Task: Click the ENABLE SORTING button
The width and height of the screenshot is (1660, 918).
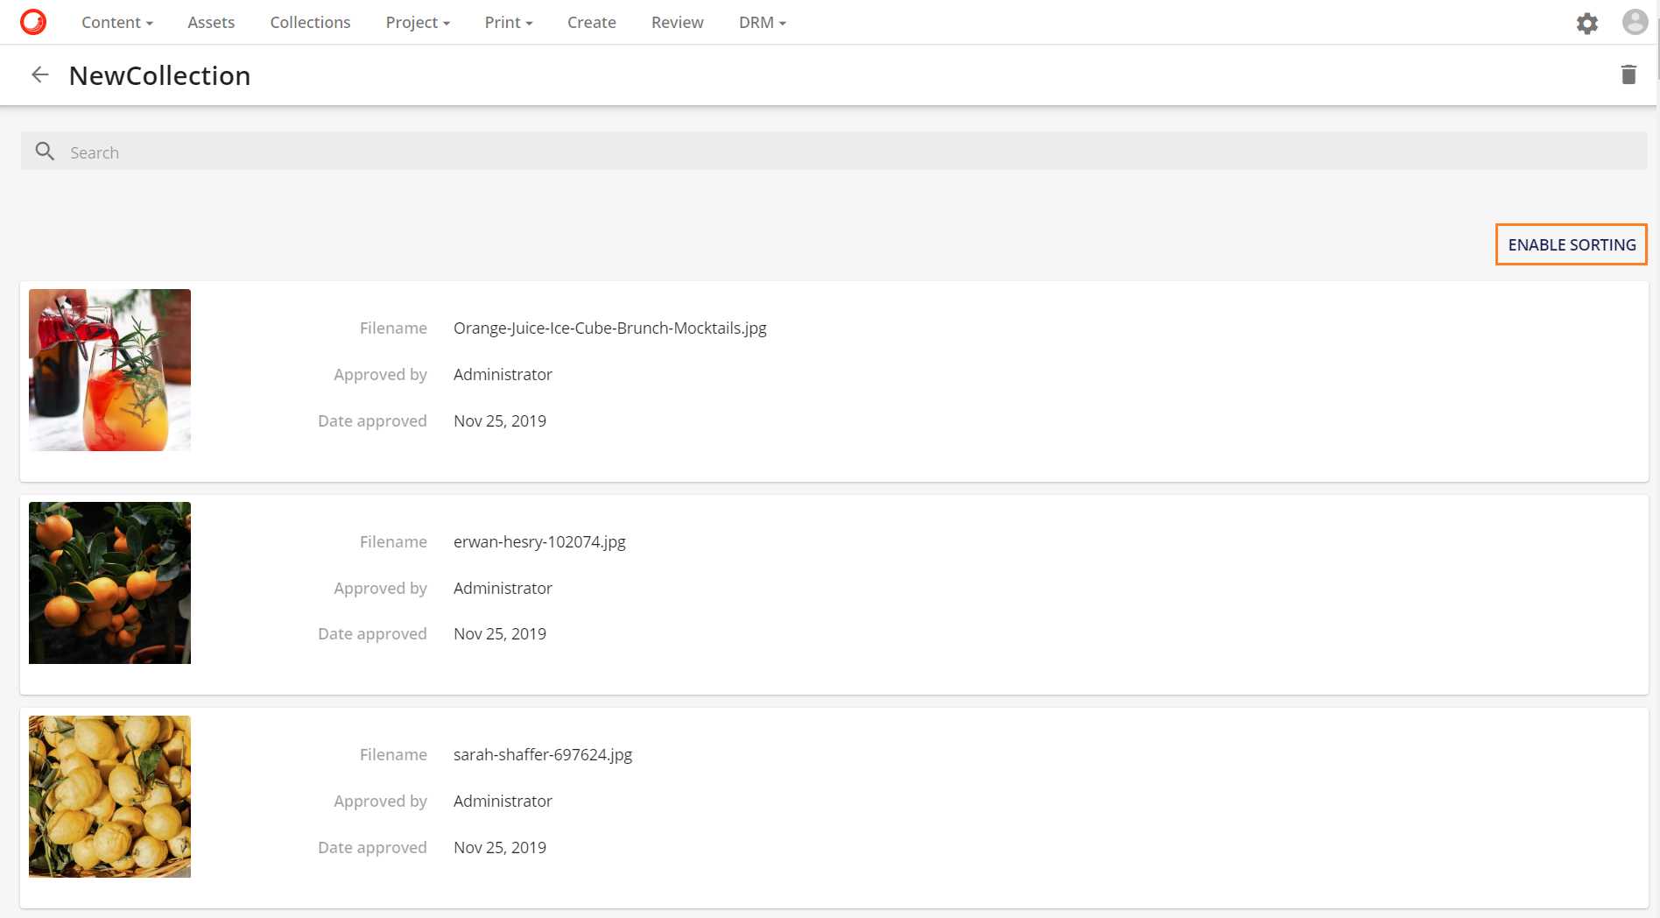Action: click(1570, 244)
